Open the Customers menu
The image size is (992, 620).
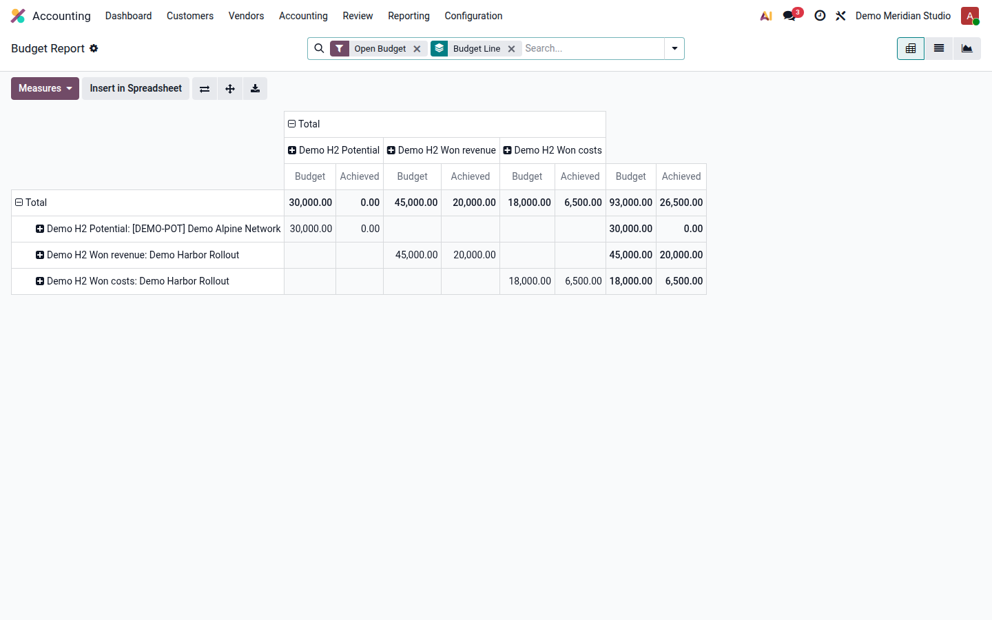click(190, 16)
